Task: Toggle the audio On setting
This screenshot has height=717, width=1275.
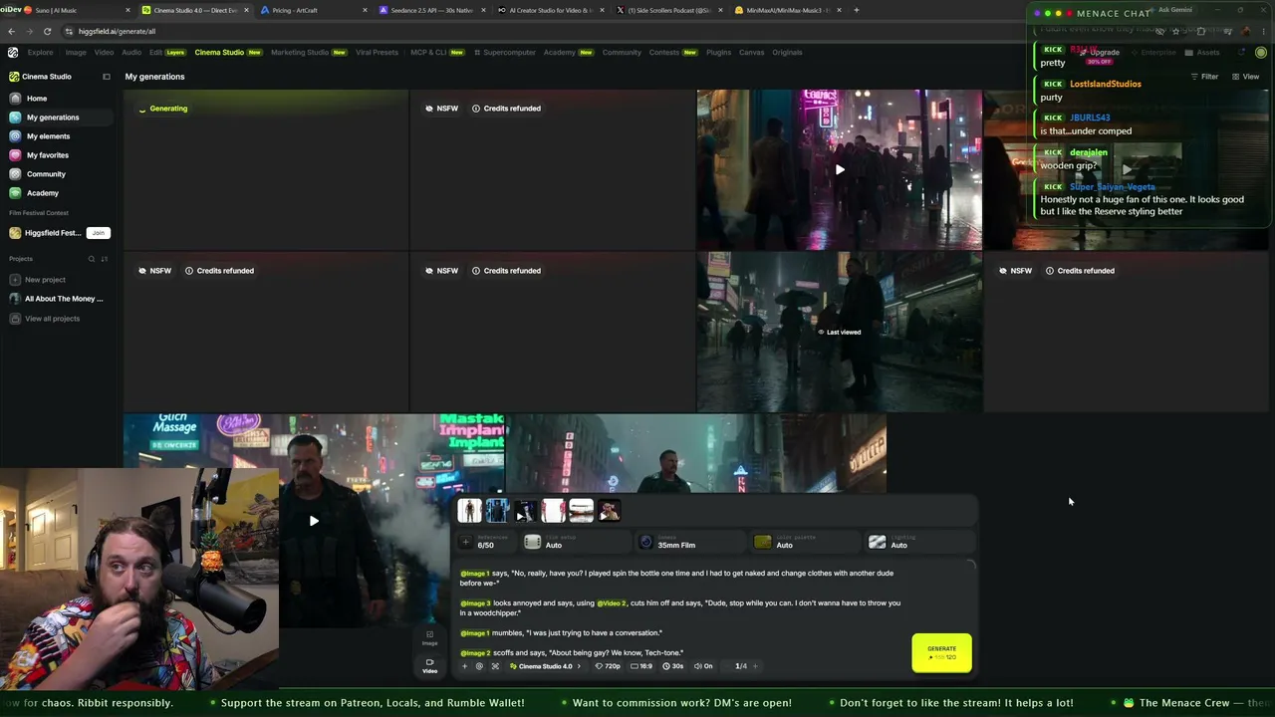Action: (702, 666)
